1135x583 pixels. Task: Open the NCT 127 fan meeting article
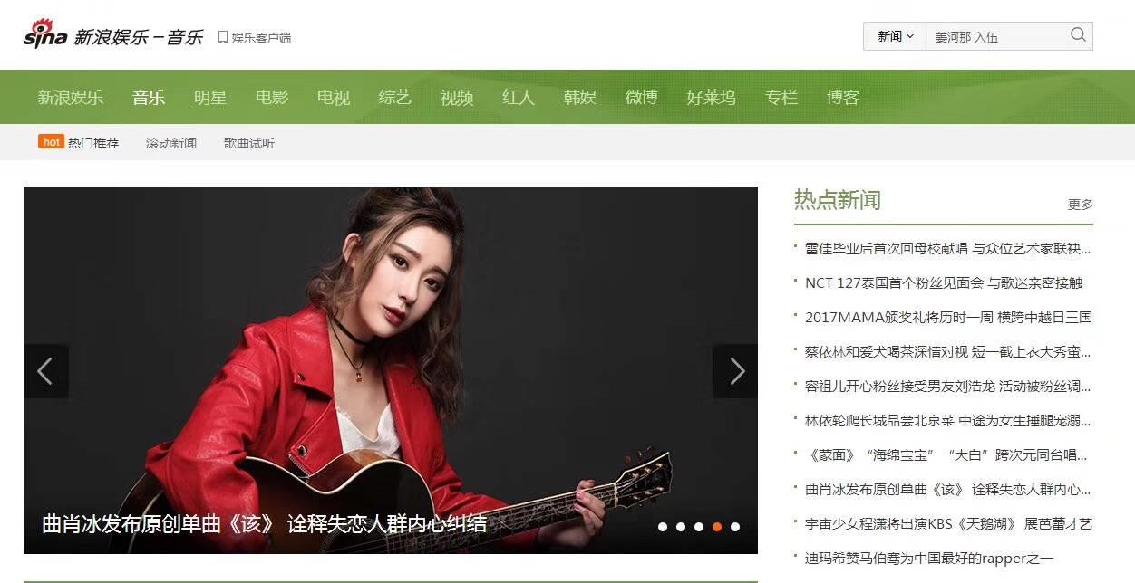(944, 282)
